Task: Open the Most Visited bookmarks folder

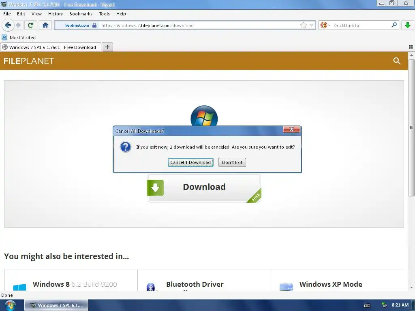Action: (19, 38)
